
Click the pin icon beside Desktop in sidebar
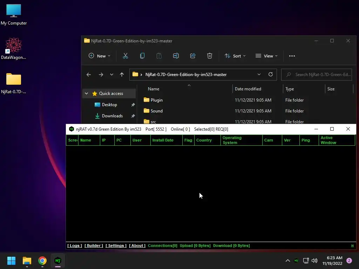pyautogui.click(x=133, y=105)
